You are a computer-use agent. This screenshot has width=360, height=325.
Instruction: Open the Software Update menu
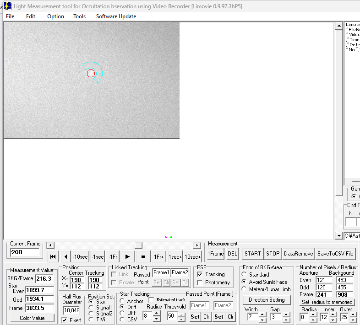tap(116, 16)
